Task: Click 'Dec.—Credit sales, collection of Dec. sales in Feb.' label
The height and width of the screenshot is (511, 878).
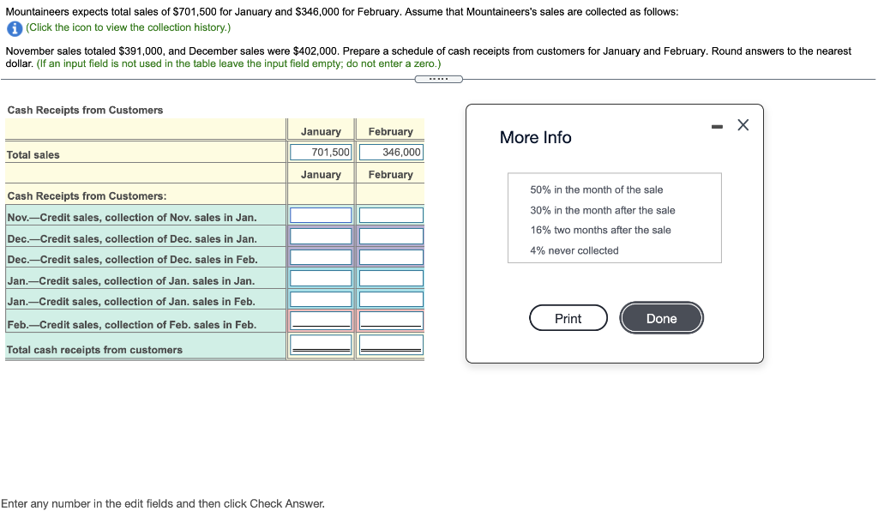Action: point(133,260)
